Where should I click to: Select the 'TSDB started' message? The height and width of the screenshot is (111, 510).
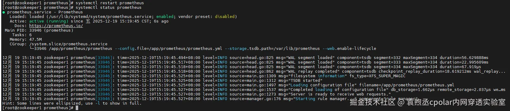305,81
